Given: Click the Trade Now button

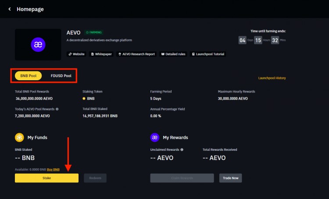Looking at the screenshot, I should coord(231,178).
